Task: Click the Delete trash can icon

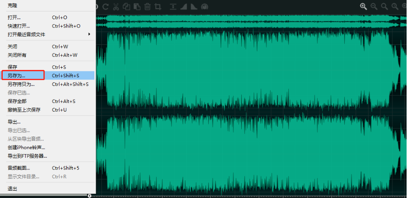Action: point(147,6)
